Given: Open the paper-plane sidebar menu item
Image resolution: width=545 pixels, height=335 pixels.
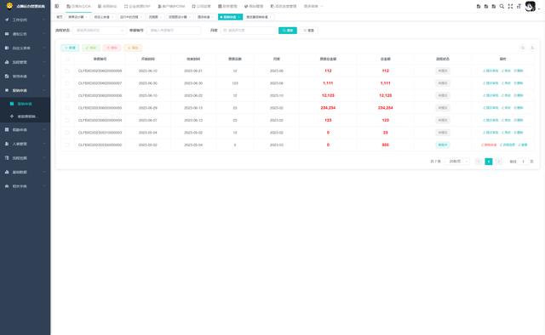Looking at the screenshot, I should coord(25,20).
